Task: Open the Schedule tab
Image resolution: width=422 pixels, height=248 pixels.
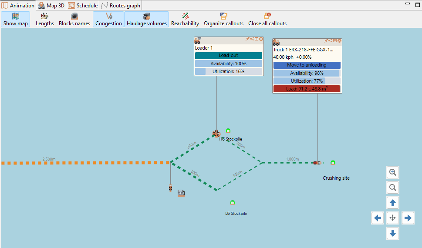Action: (83, 5)
